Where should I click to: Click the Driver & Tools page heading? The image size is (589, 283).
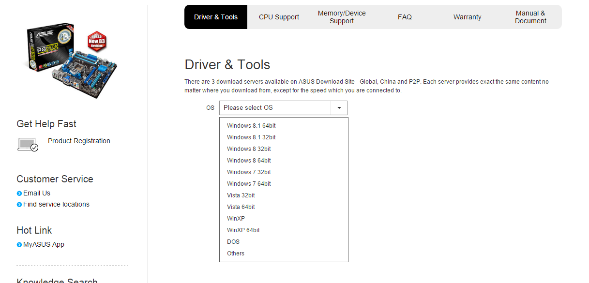227,65
